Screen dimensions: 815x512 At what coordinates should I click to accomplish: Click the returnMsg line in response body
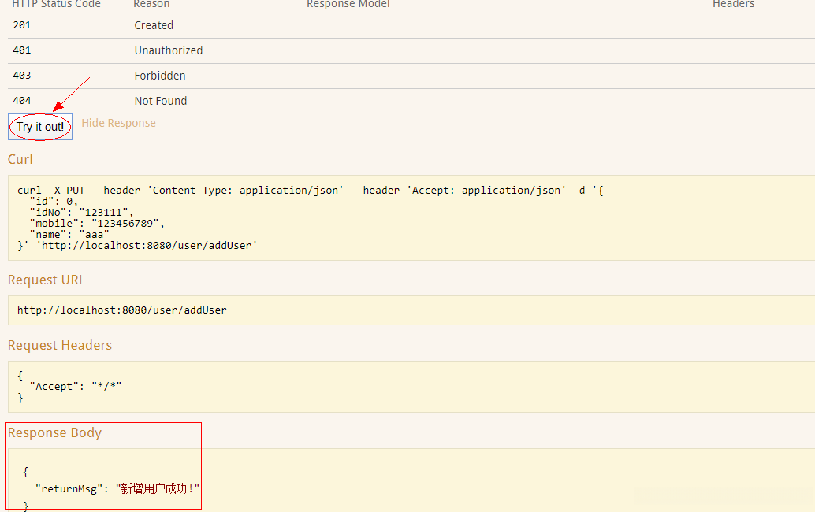(117, 488)
